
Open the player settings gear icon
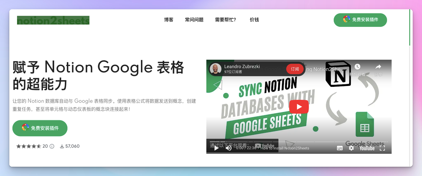click(x=351, y=148)
